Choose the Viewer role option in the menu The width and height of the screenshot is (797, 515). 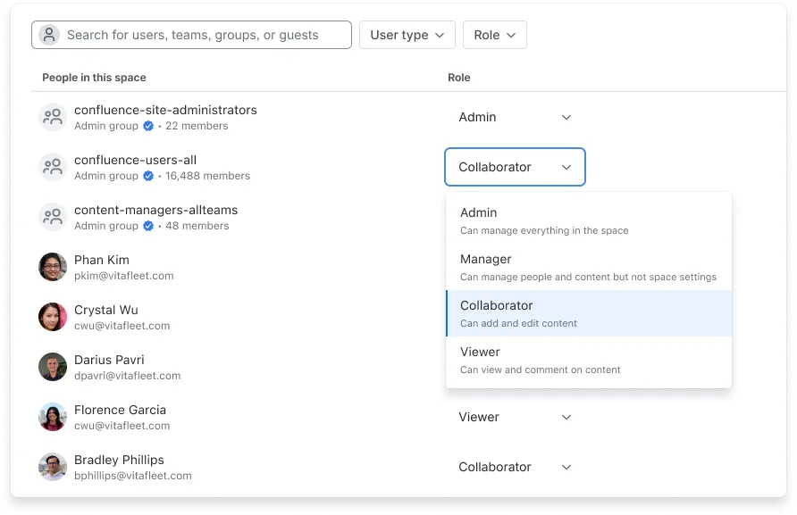click(589, 360)
